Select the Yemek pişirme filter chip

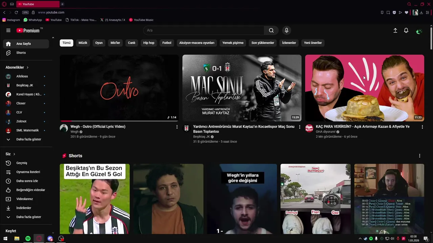(x=233, y=43)
